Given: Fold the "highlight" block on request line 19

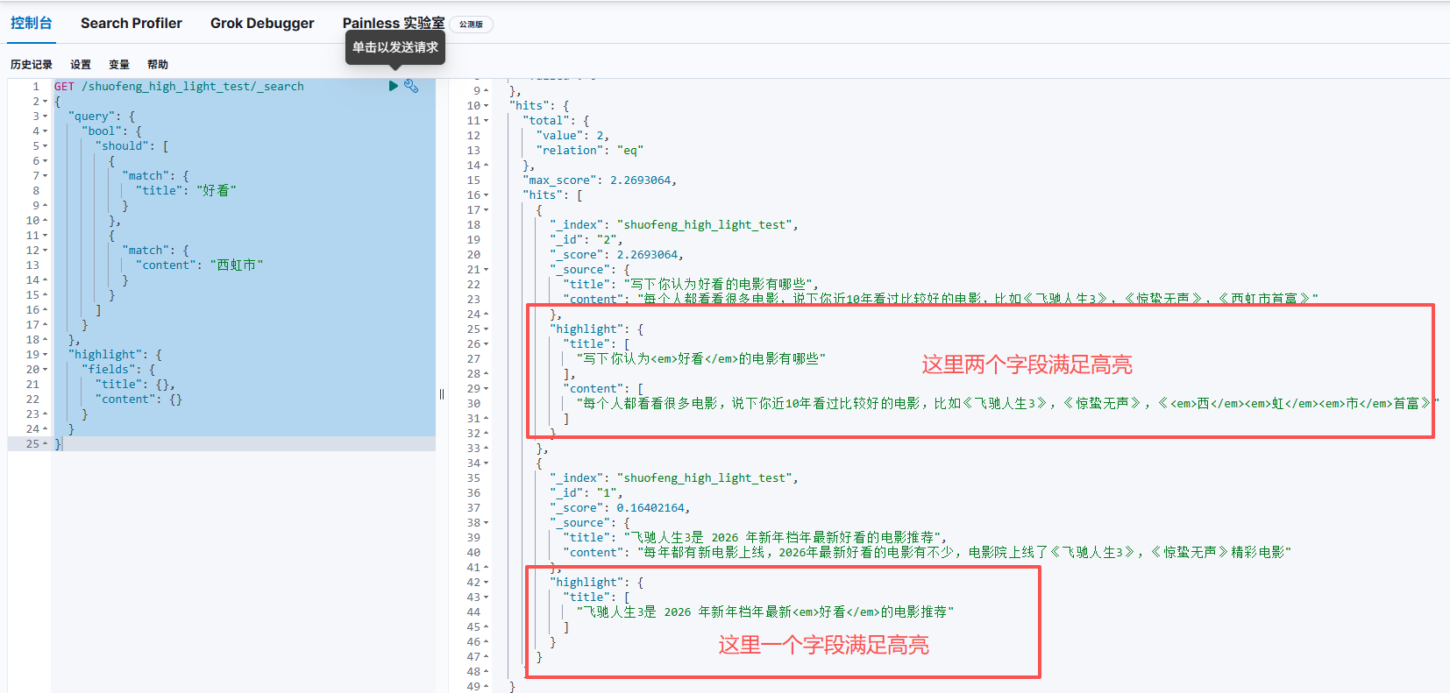Looking at the screenshot, I should (x=46, y=355).
